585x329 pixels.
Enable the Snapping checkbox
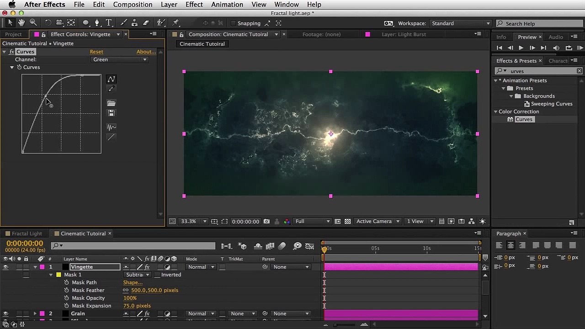pyautogui.click(x=233, y=23)
